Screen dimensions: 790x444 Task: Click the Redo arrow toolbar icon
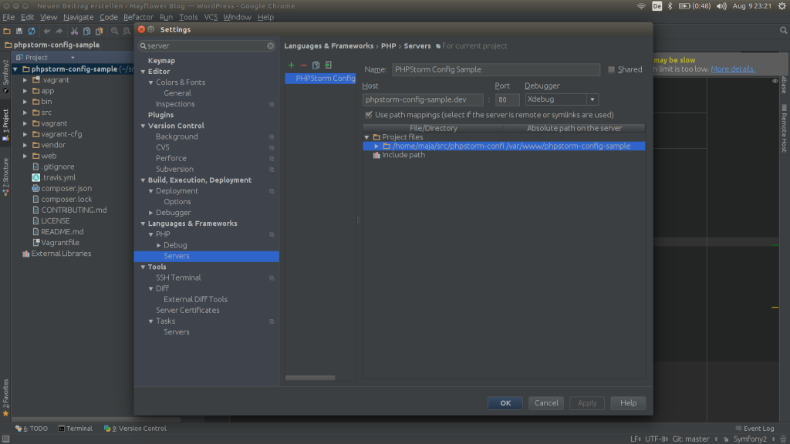59,31
